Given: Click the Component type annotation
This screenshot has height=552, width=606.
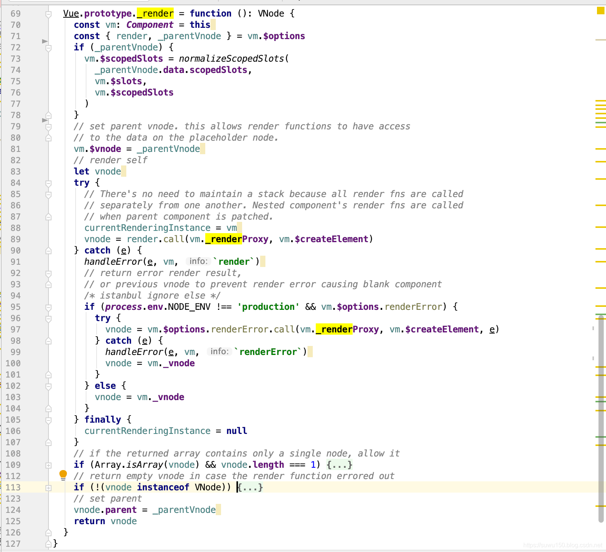Looking at the screenshot, I should [x=150, y=25].
